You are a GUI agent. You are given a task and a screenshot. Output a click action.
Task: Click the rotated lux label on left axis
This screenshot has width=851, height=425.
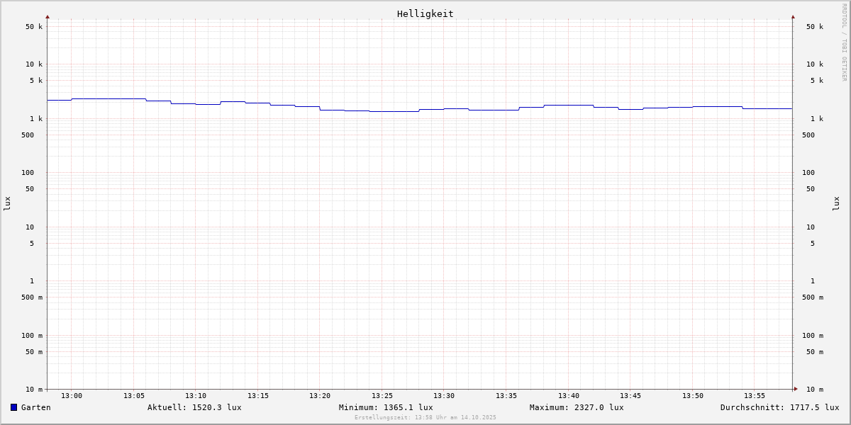pos(7,203)
